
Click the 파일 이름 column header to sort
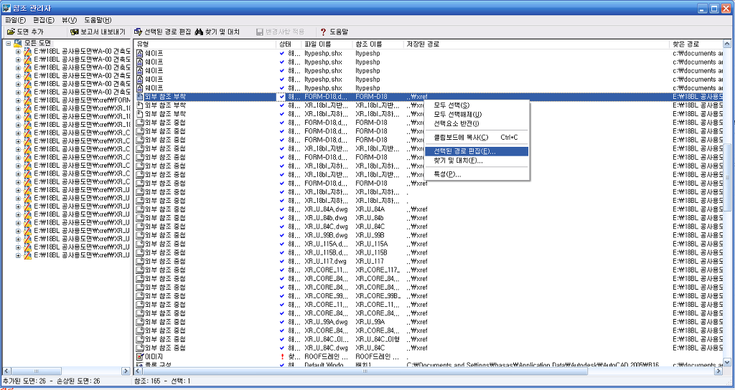(327, 44)
